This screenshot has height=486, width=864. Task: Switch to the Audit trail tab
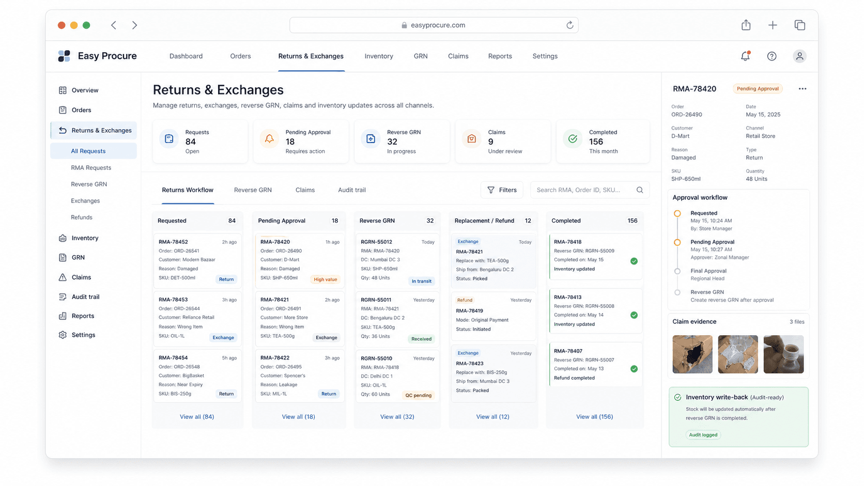point(352,190)
